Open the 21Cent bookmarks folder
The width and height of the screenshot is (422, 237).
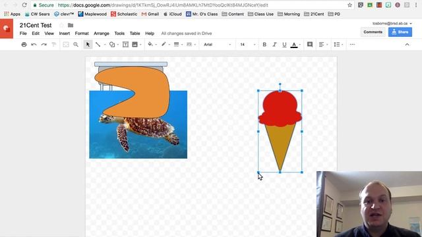click(x=314, y=14)
